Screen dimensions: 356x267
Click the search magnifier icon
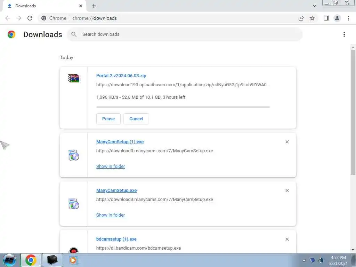point(74,34)
